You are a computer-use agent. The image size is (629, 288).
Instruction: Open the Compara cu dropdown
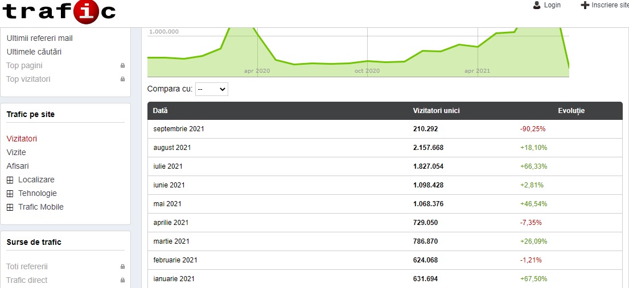click(211, 89)
